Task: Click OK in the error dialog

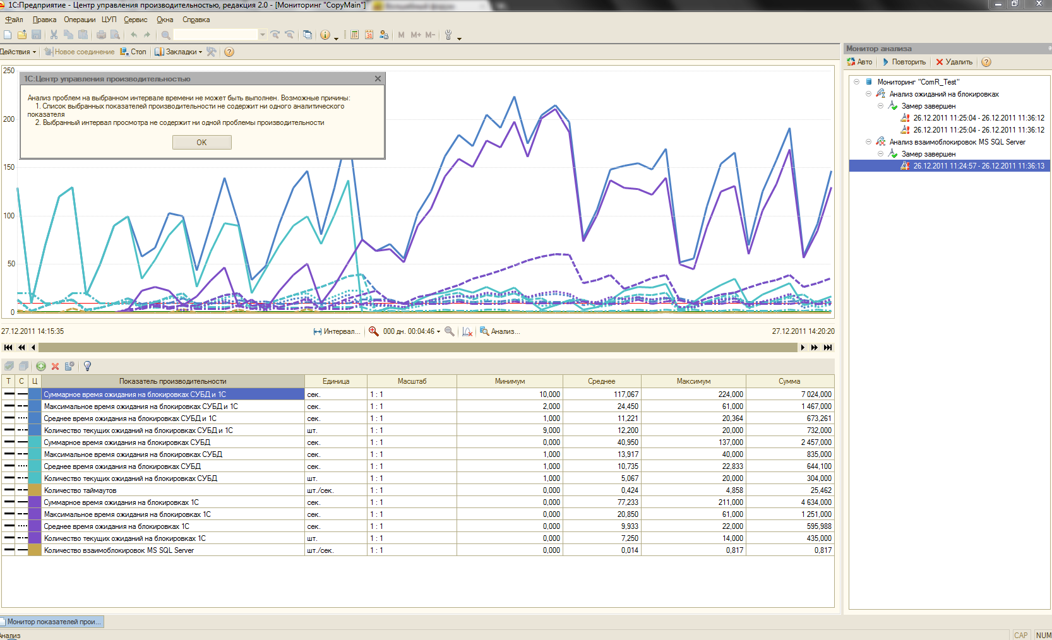Action: pos(202,143)
